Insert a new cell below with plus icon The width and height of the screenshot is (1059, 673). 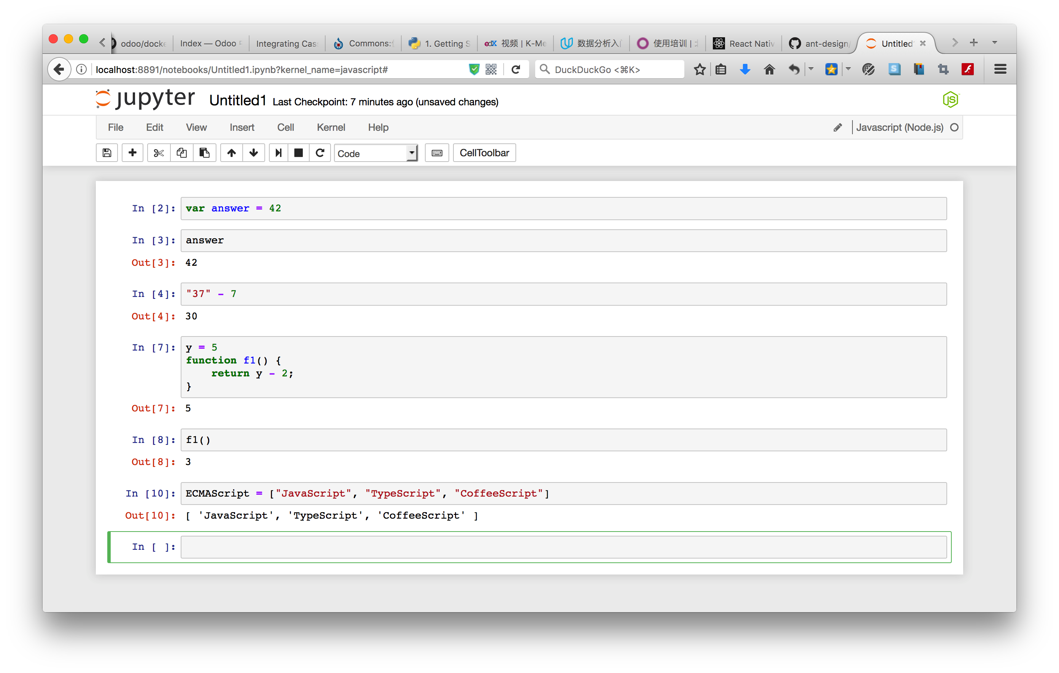132,153
